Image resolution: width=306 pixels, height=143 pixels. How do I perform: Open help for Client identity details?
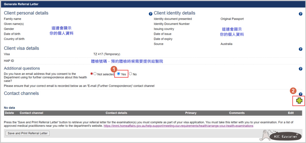tap(301, 14)
